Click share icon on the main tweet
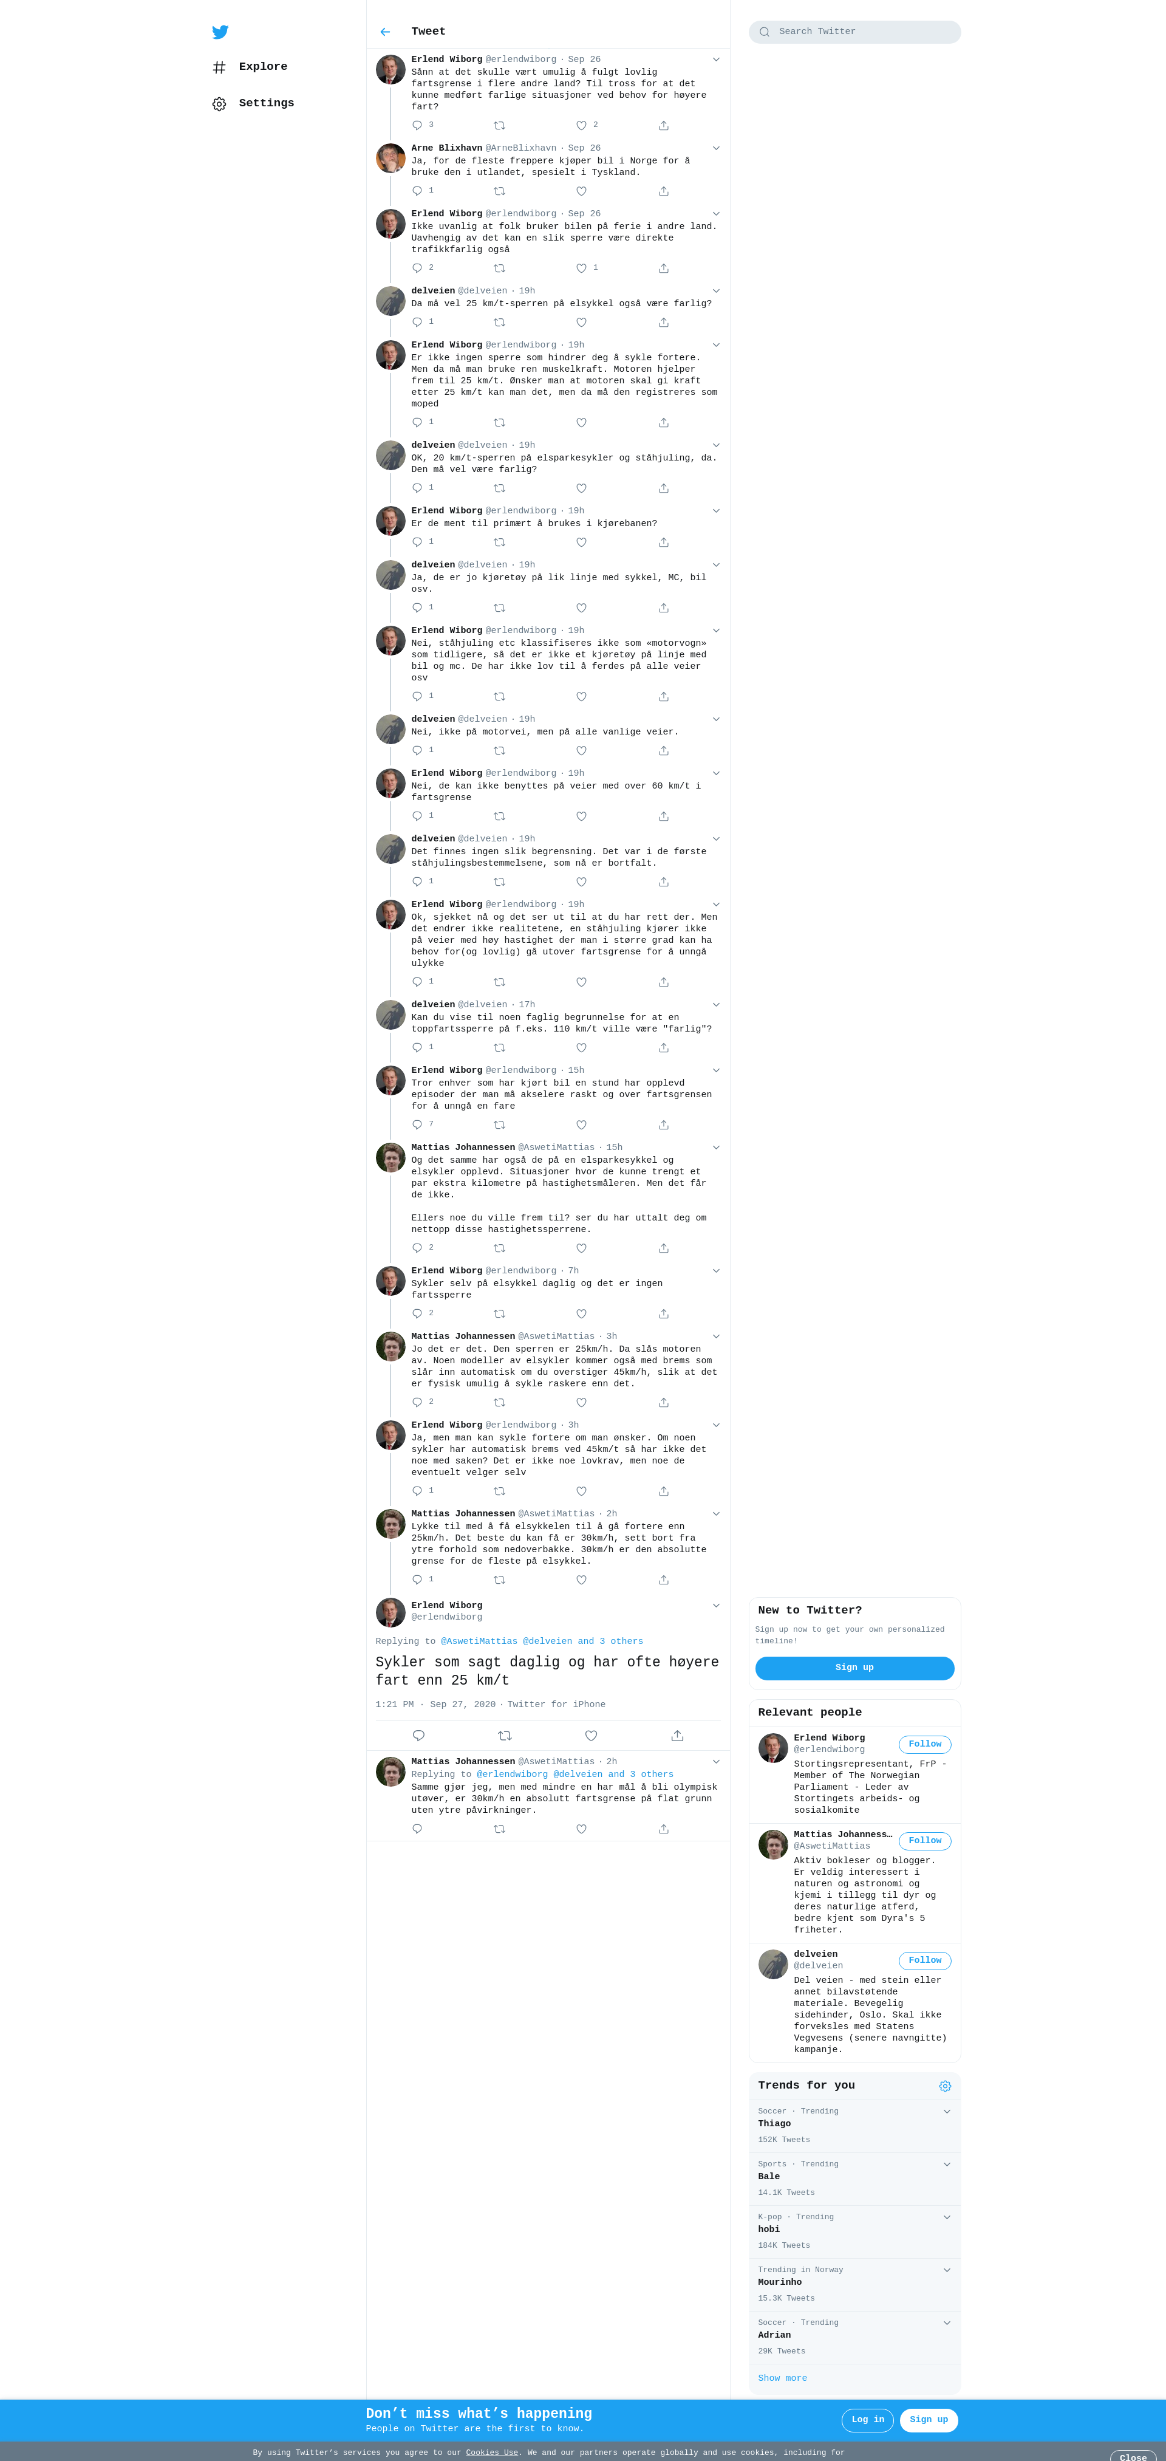Image resolution: width=1166 pixels, height=2461 pixels. point(677,1736)
